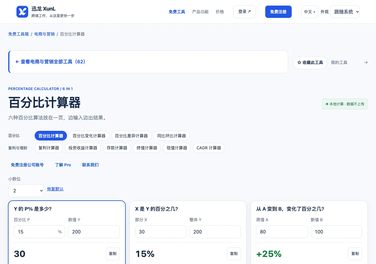Image resolution: width=376 pixels, height=264 pixels.
Task: Go to 电商与营销 breadcrumb
Action: click(x=45, y=34)
